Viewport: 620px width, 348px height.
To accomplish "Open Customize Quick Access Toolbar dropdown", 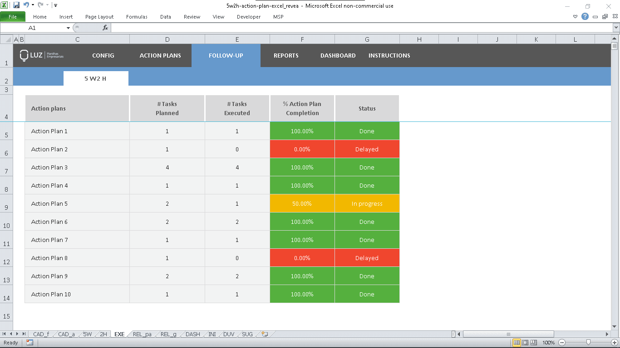I will coord(55,5).
